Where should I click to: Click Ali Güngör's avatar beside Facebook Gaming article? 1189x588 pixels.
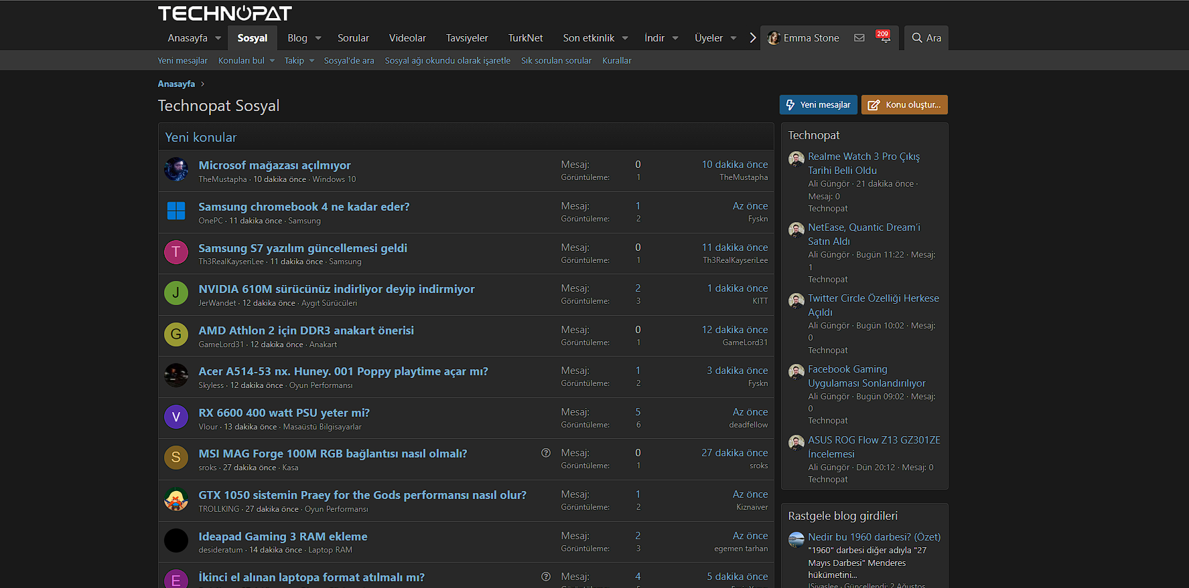tap(796, 371)
